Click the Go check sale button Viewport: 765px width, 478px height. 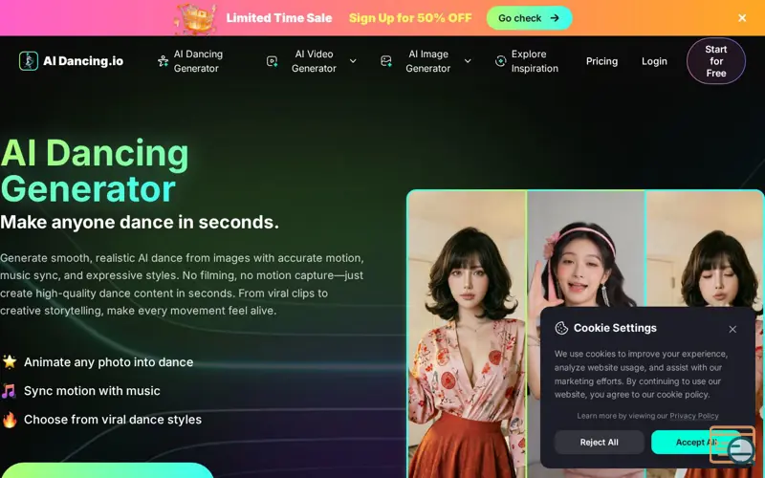pos(529,18)
